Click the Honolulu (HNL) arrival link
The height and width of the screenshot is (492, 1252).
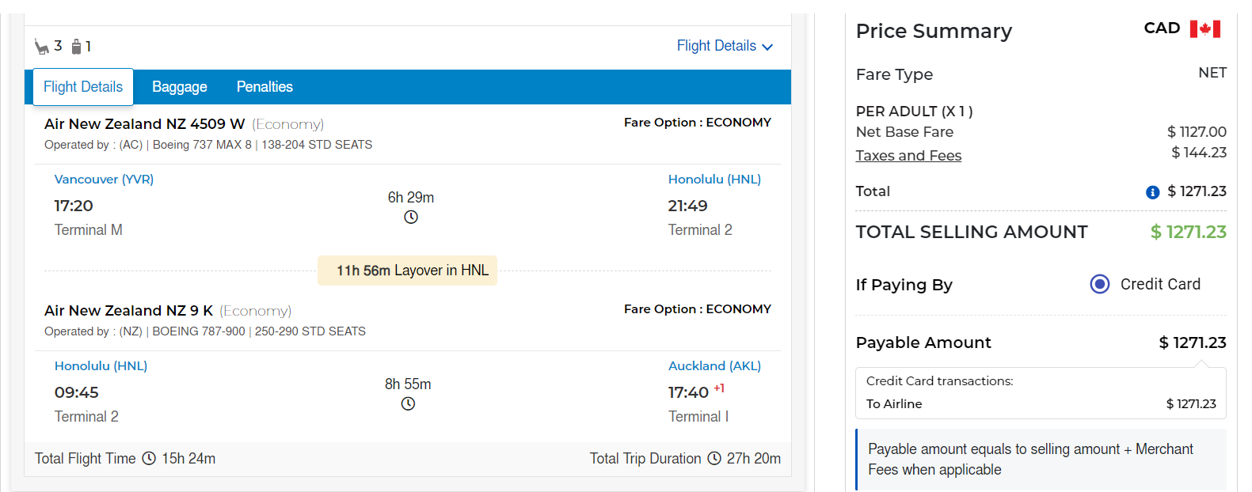[x=714, y=180]
